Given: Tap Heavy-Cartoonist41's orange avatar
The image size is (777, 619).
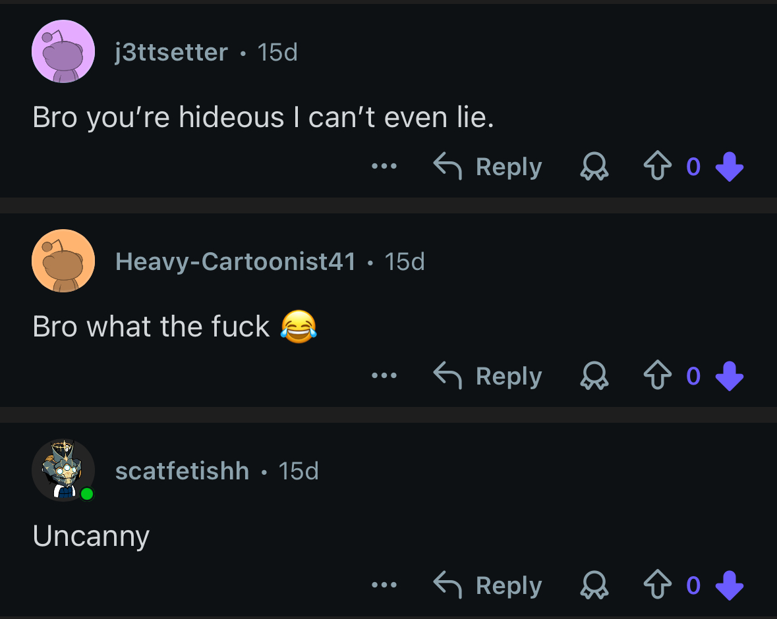Looking at the screenshot, I should pos(63,261).
